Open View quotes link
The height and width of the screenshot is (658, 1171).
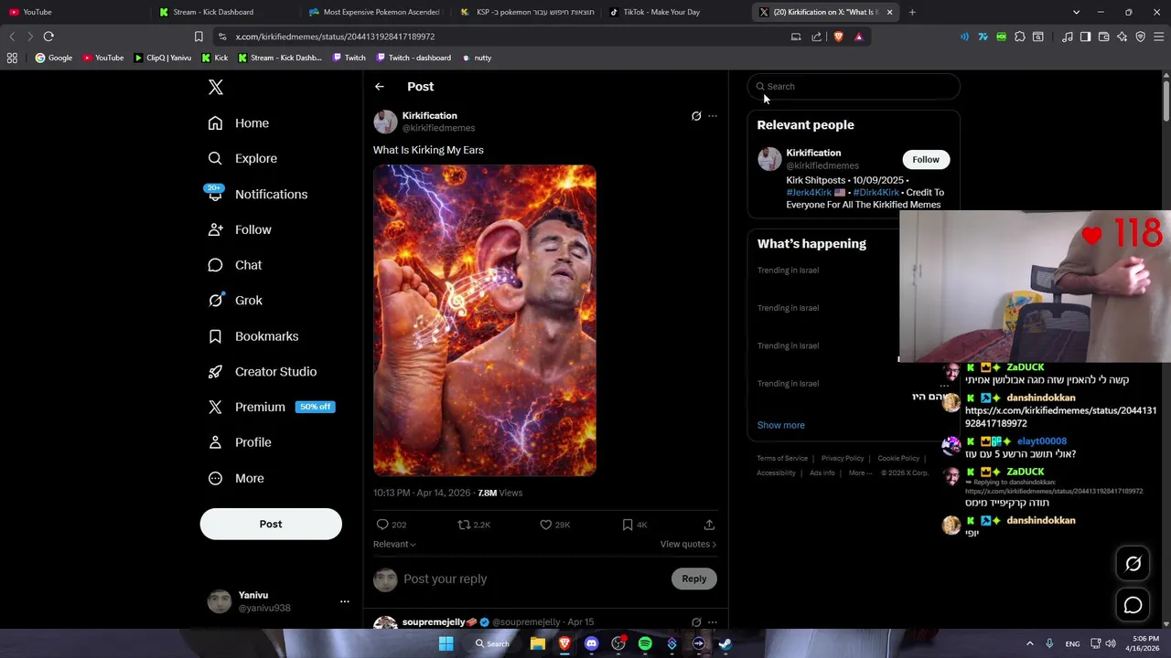point(688,544)
